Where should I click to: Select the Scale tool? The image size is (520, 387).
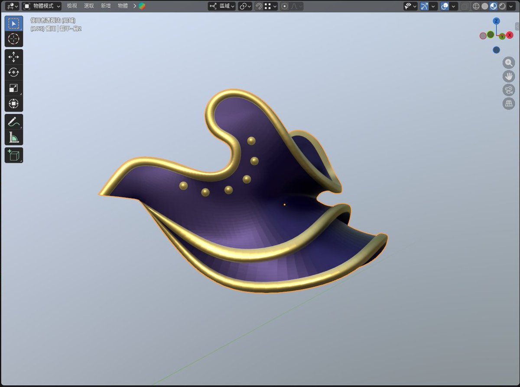14,88
